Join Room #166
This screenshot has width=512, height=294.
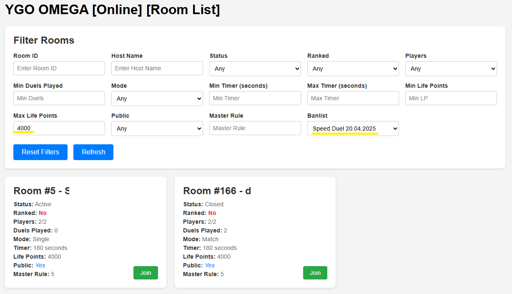[315, 273]
